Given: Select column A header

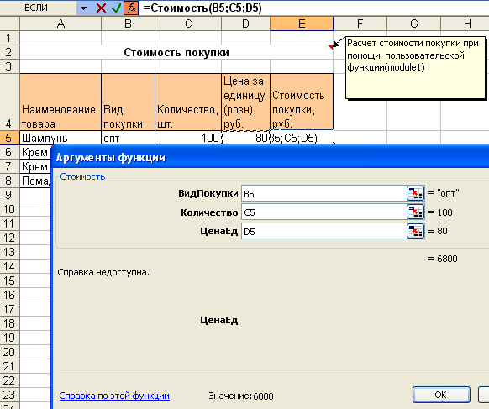Looking at the screenshot, I should coord(60,24).
